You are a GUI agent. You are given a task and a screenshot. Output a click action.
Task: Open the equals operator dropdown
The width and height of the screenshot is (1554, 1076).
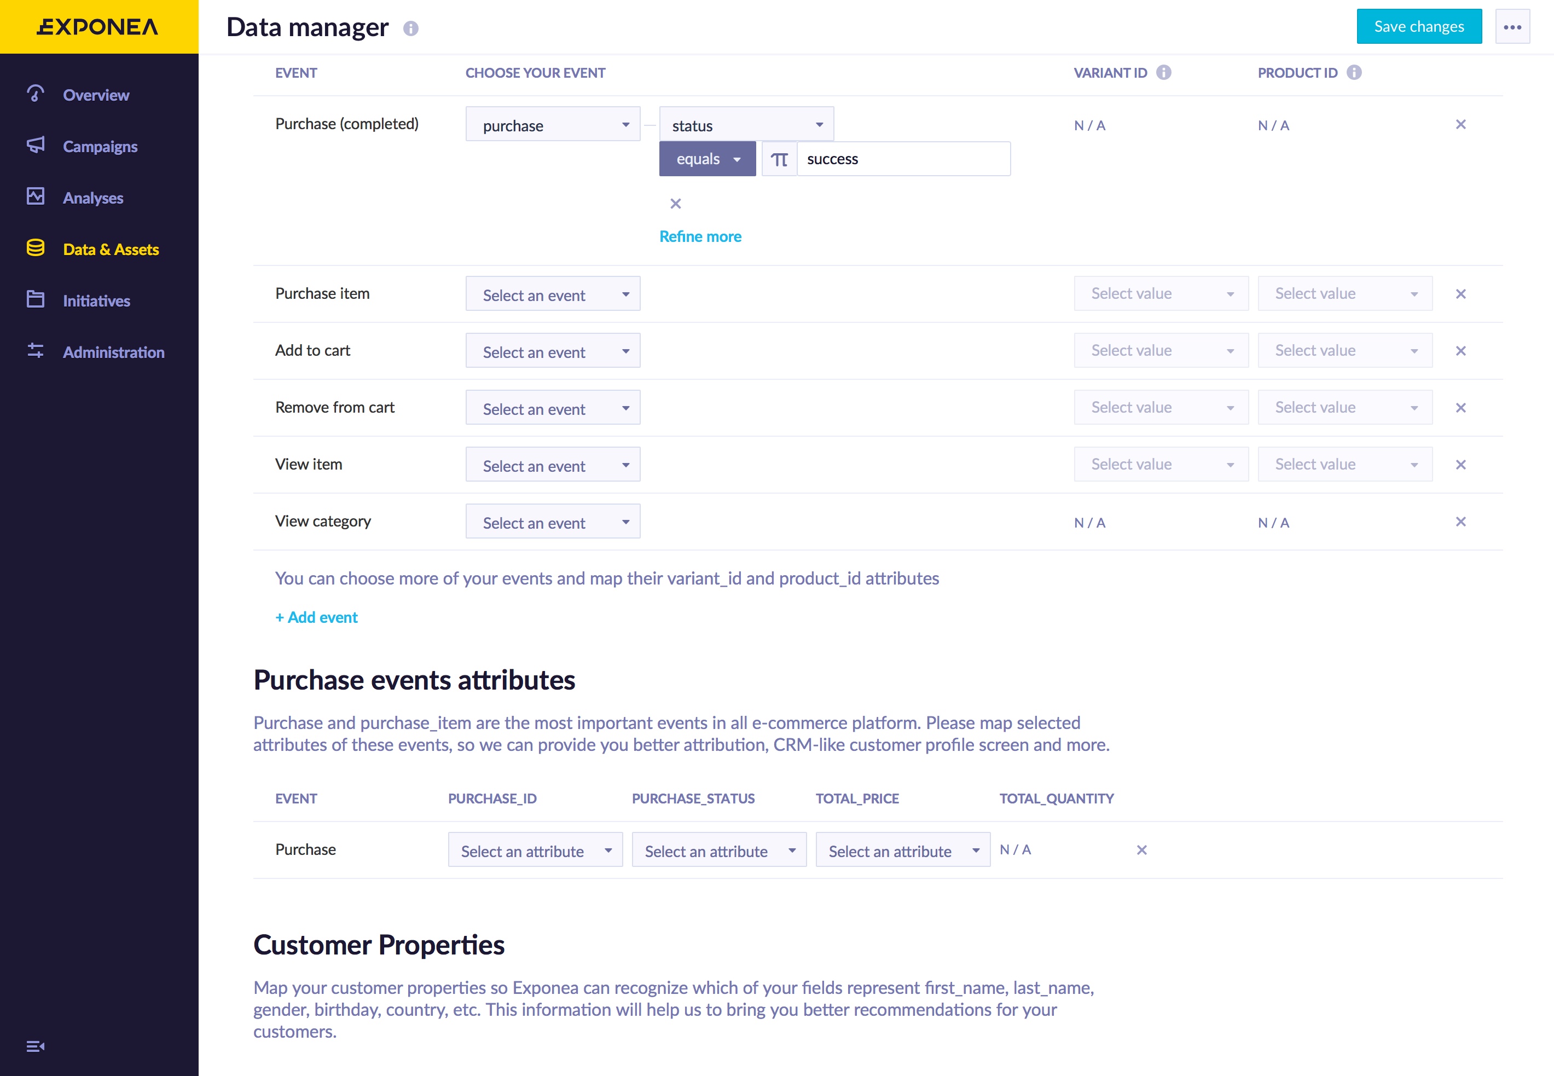(707, 159)
